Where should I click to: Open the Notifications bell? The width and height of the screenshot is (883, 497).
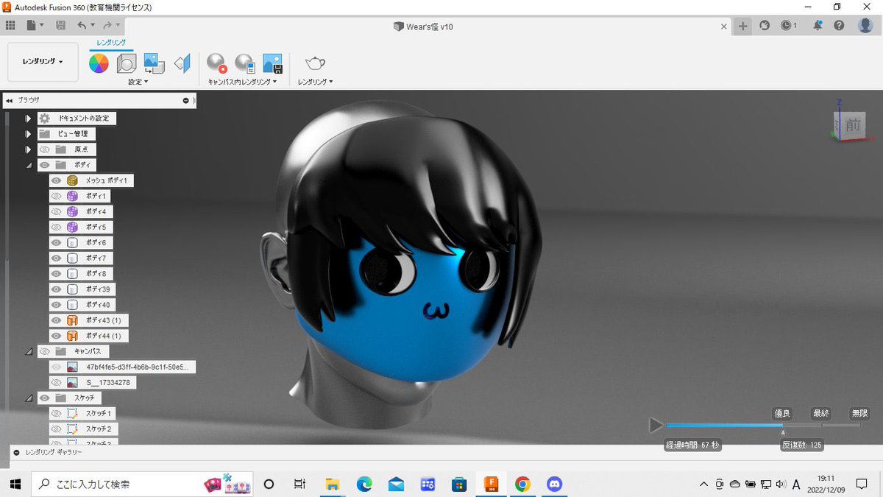(818, 25)
